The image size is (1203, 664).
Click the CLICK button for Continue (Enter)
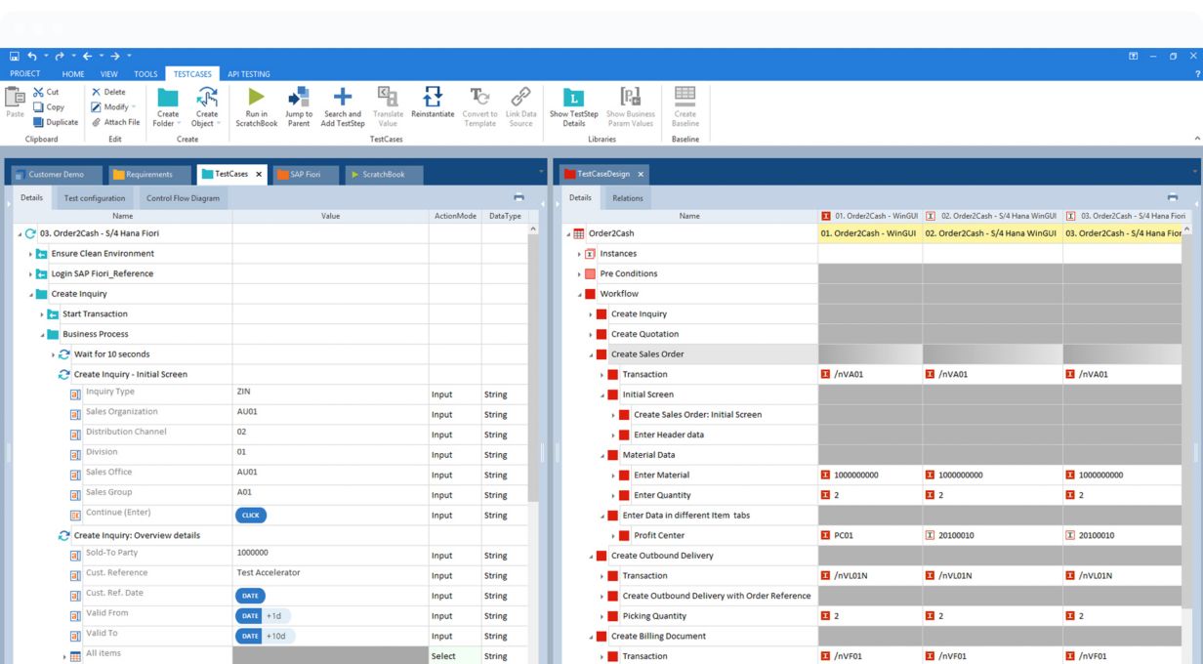[x=251, y=515]
